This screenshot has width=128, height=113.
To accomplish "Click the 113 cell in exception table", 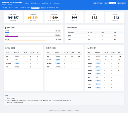I will tap(102, 39).
